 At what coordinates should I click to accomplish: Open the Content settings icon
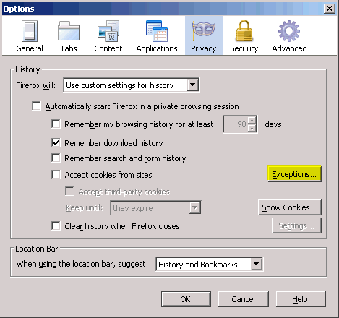click(x=108, y=31)
